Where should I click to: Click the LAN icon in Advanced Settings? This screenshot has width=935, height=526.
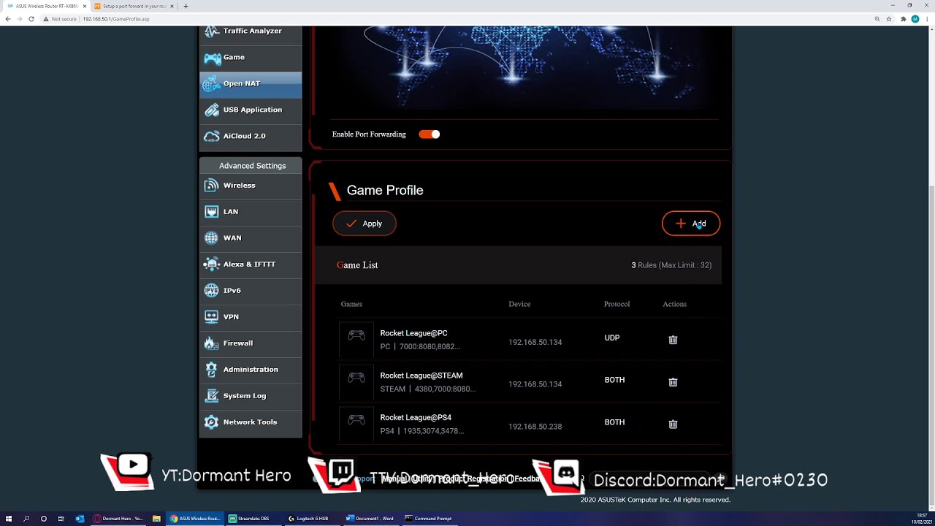tap(212, 212)
